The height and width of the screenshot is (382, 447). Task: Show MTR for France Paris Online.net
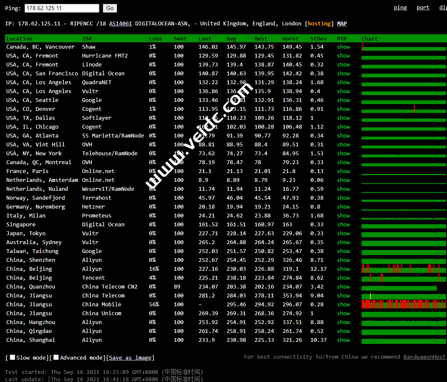[343, 171]
